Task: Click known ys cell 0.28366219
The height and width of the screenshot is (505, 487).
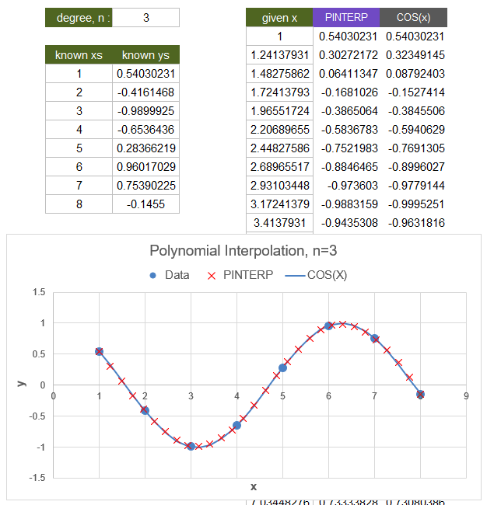Action: [x=145, y=148]
